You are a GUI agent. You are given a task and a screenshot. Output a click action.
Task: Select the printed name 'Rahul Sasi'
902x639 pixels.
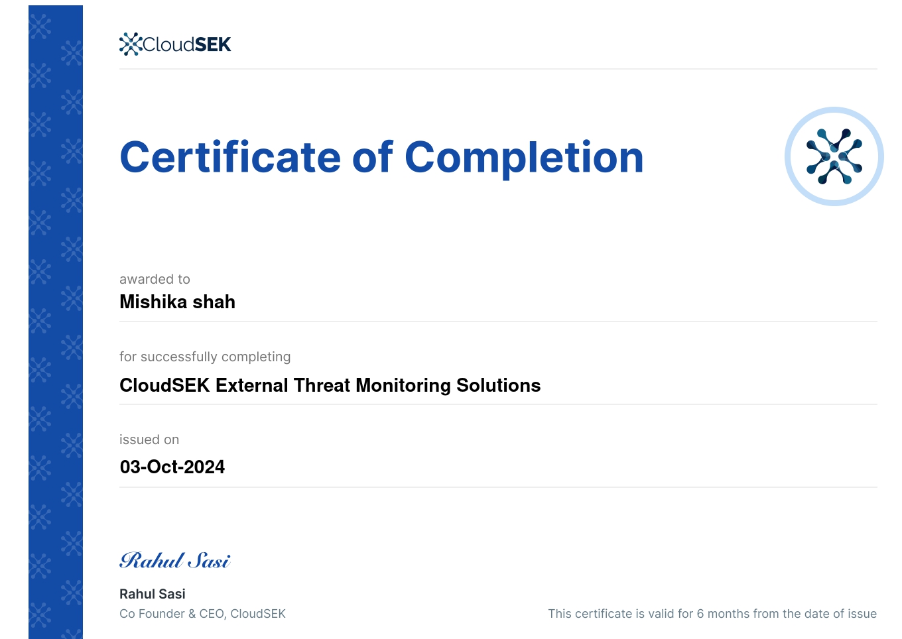click(153, 594)
